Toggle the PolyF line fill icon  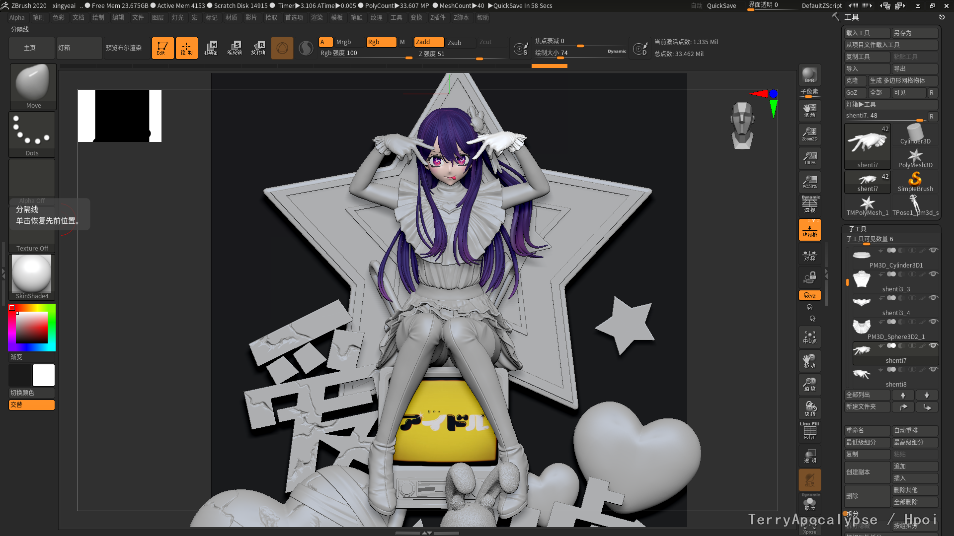809,431
